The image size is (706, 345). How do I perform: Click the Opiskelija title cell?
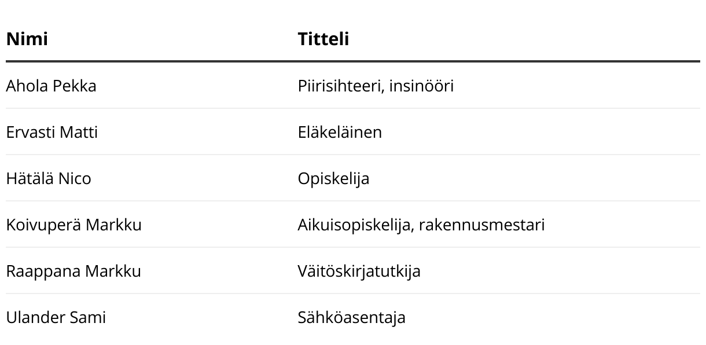click(333, 178)
